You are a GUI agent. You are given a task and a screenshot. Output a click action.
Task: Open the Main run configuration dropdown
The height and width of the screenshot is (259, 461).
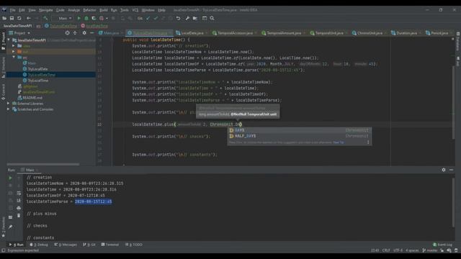click(x=63, y=18)
